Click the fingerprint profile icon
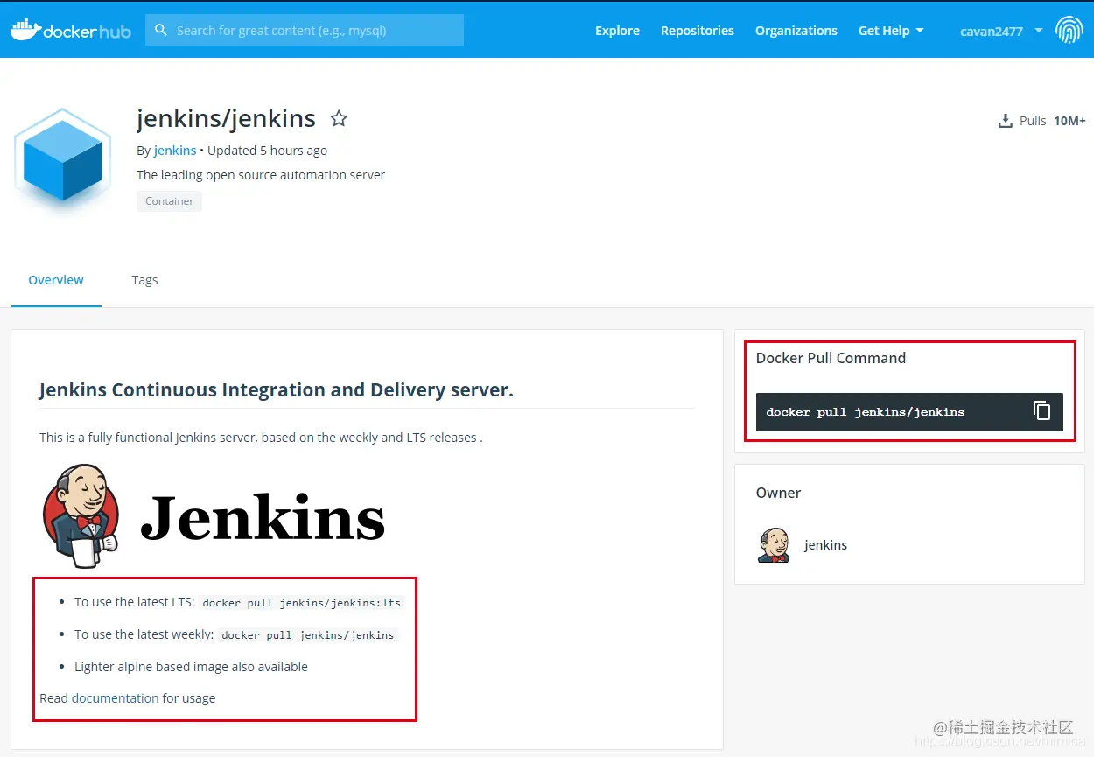Image resolution: width=1094 pixels, height=757 pixels. (x=1069, y=30)
